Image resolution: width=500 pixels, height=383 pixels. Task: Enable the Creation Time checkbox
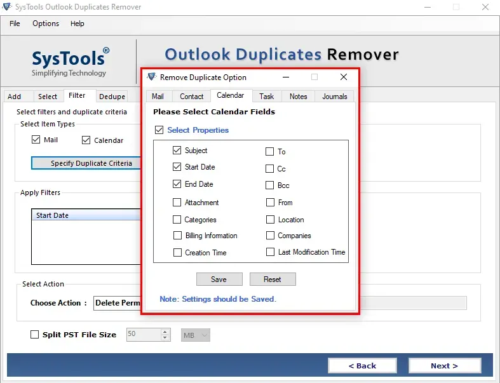point(177,253)
